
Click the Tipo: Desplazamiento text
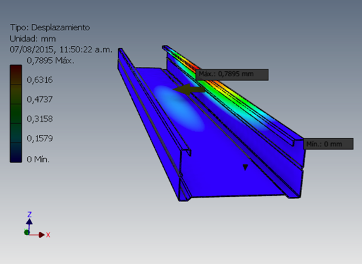[x=50, y=27]
